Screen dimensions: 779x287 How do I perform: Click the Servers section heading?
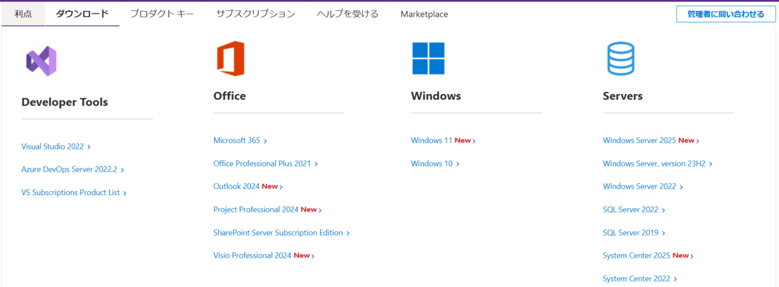(623, 96)
